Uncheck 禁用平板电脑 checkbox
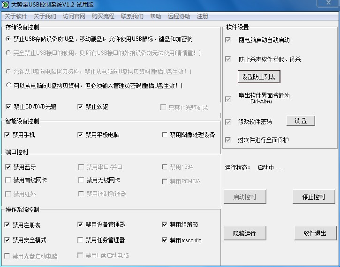The height and width of the screenshot is (267, 340). 80,135
